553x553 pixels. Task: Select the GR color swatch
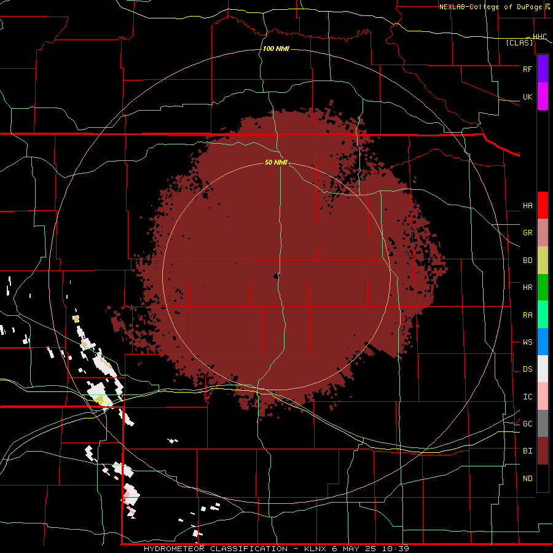(x=543, y=232)
